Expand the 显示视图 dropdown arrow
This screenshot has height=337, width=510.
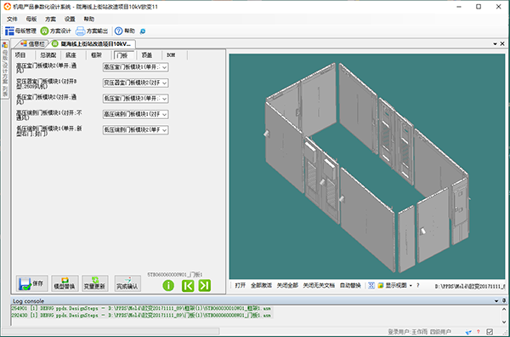(x=411, y=286)
